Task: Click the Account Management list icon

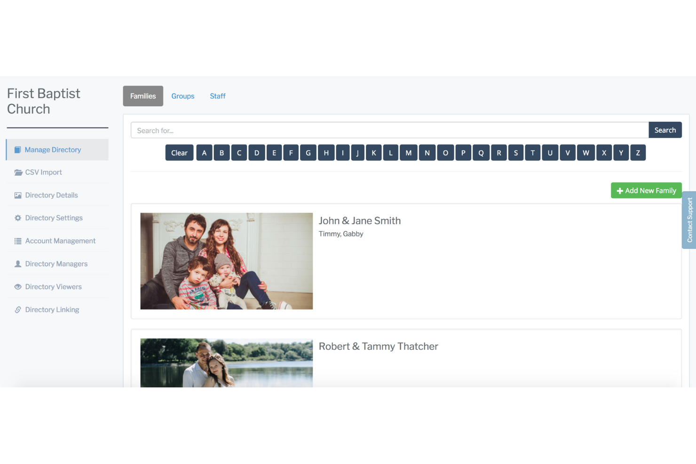Action: coord(18,241)
